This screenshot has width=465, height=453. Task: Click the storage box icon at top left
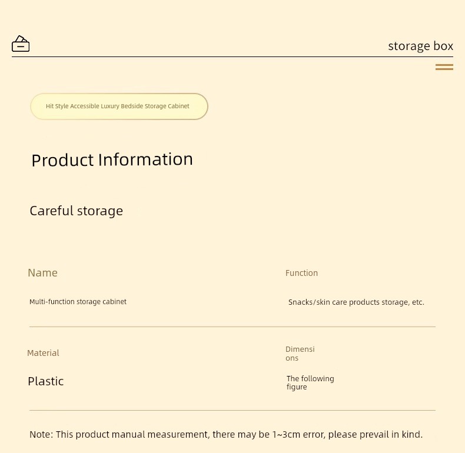pyautogui.click(x=21, y=44)
